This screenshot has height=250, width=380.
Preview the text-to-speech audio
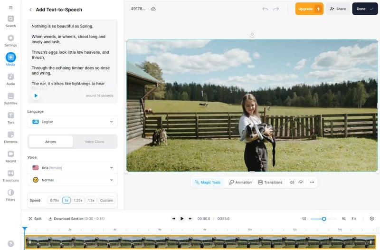coord(36,96)
